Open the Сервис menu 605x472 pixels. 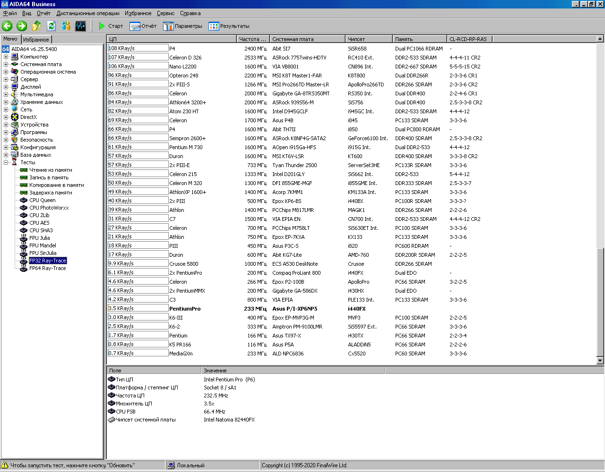click(165, 13)
